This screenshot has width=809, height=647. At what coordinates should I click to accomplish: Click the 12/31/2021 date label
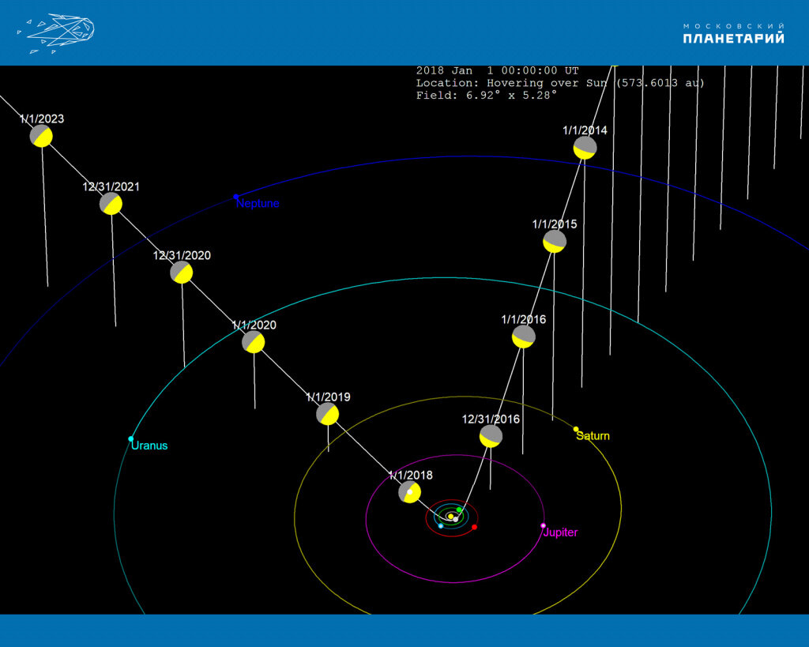pos(111,186)
